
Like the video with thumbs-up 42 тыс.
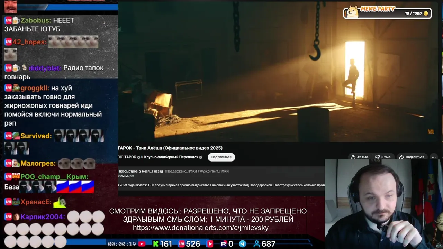pos(360,157)
